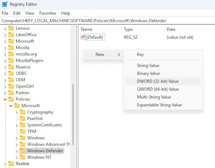The height and width of the screenshot is (168, 215).
Task: Open the Favorites menu
Action: pyautogui.click(x=48, y=13)
